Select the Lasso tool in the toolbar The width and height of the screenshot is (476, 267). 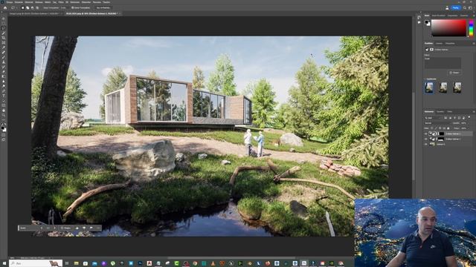4,28
